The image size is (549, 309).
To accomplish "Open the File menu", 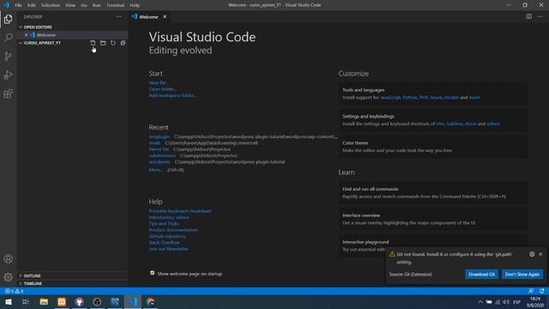I will point(18,5).
